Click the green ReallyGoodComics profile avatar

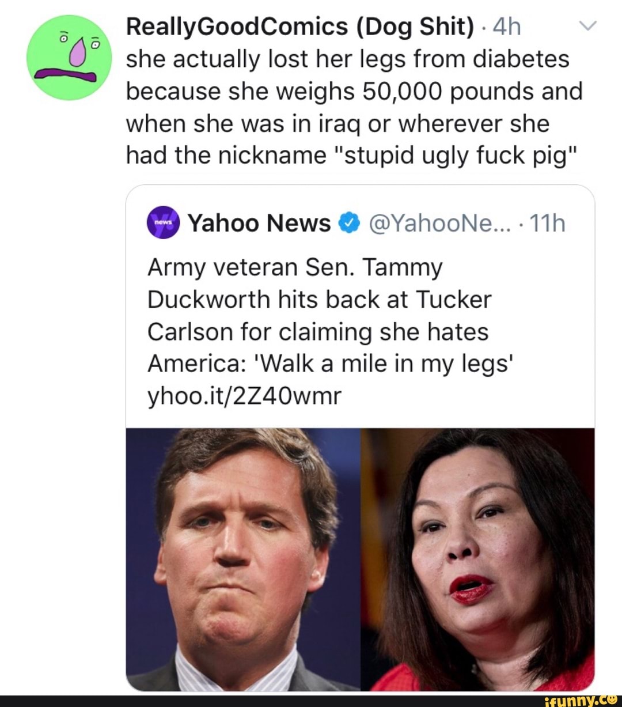(69, 58)
